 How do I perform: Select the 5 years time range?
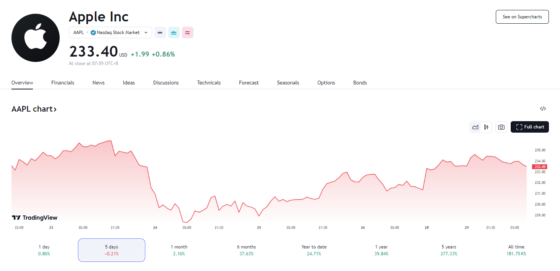449,250
